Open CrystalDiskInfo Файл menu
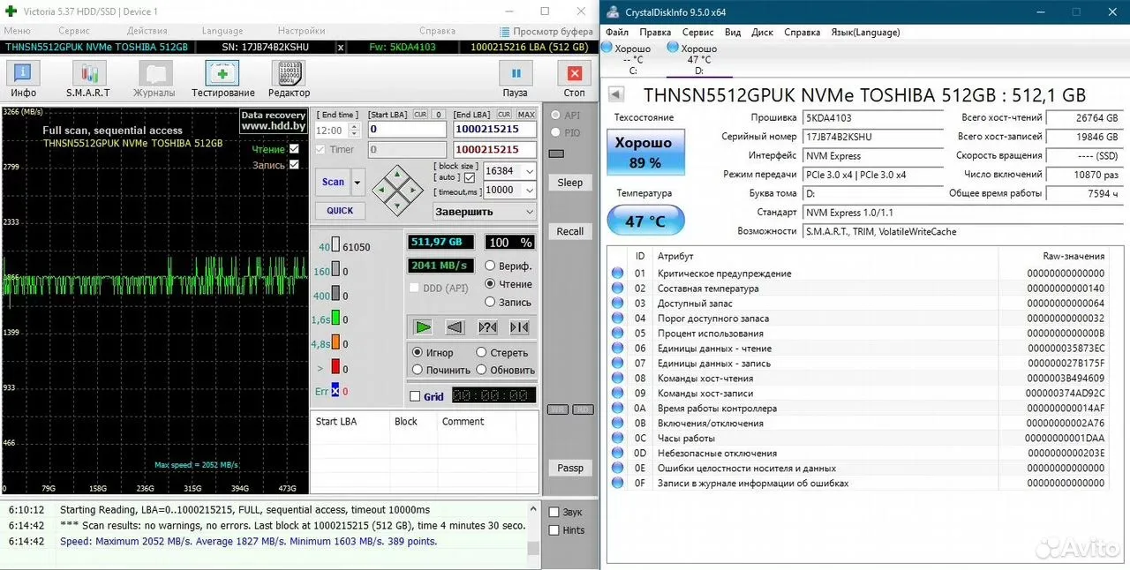The width and height of the screenshot is (1130, 570). (617, 32)
